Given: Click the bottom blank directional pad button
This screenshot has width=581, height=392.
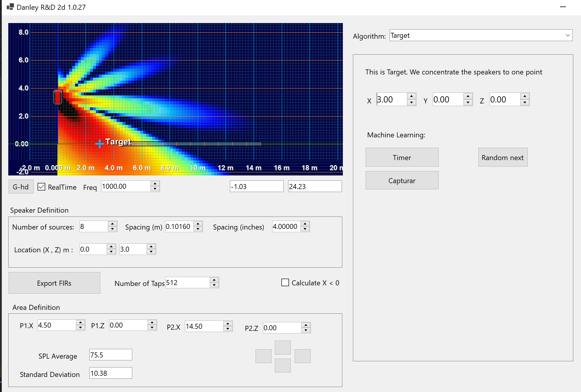Looking at the screenshot, I should click(x=283, y=365).
